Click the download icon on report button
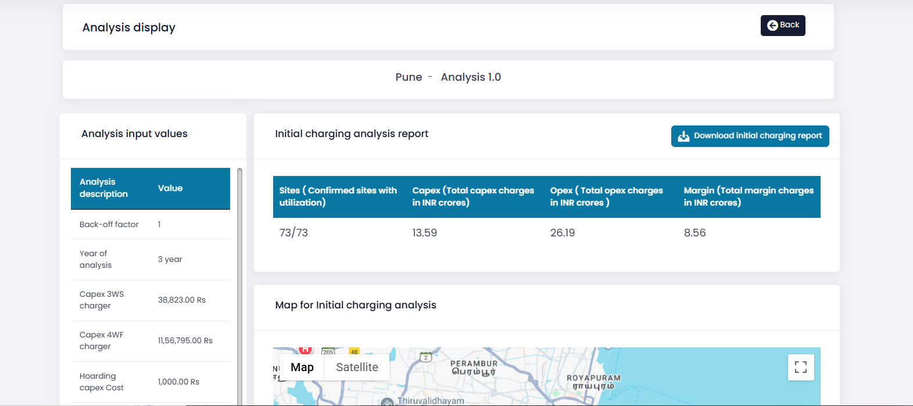 683,136
